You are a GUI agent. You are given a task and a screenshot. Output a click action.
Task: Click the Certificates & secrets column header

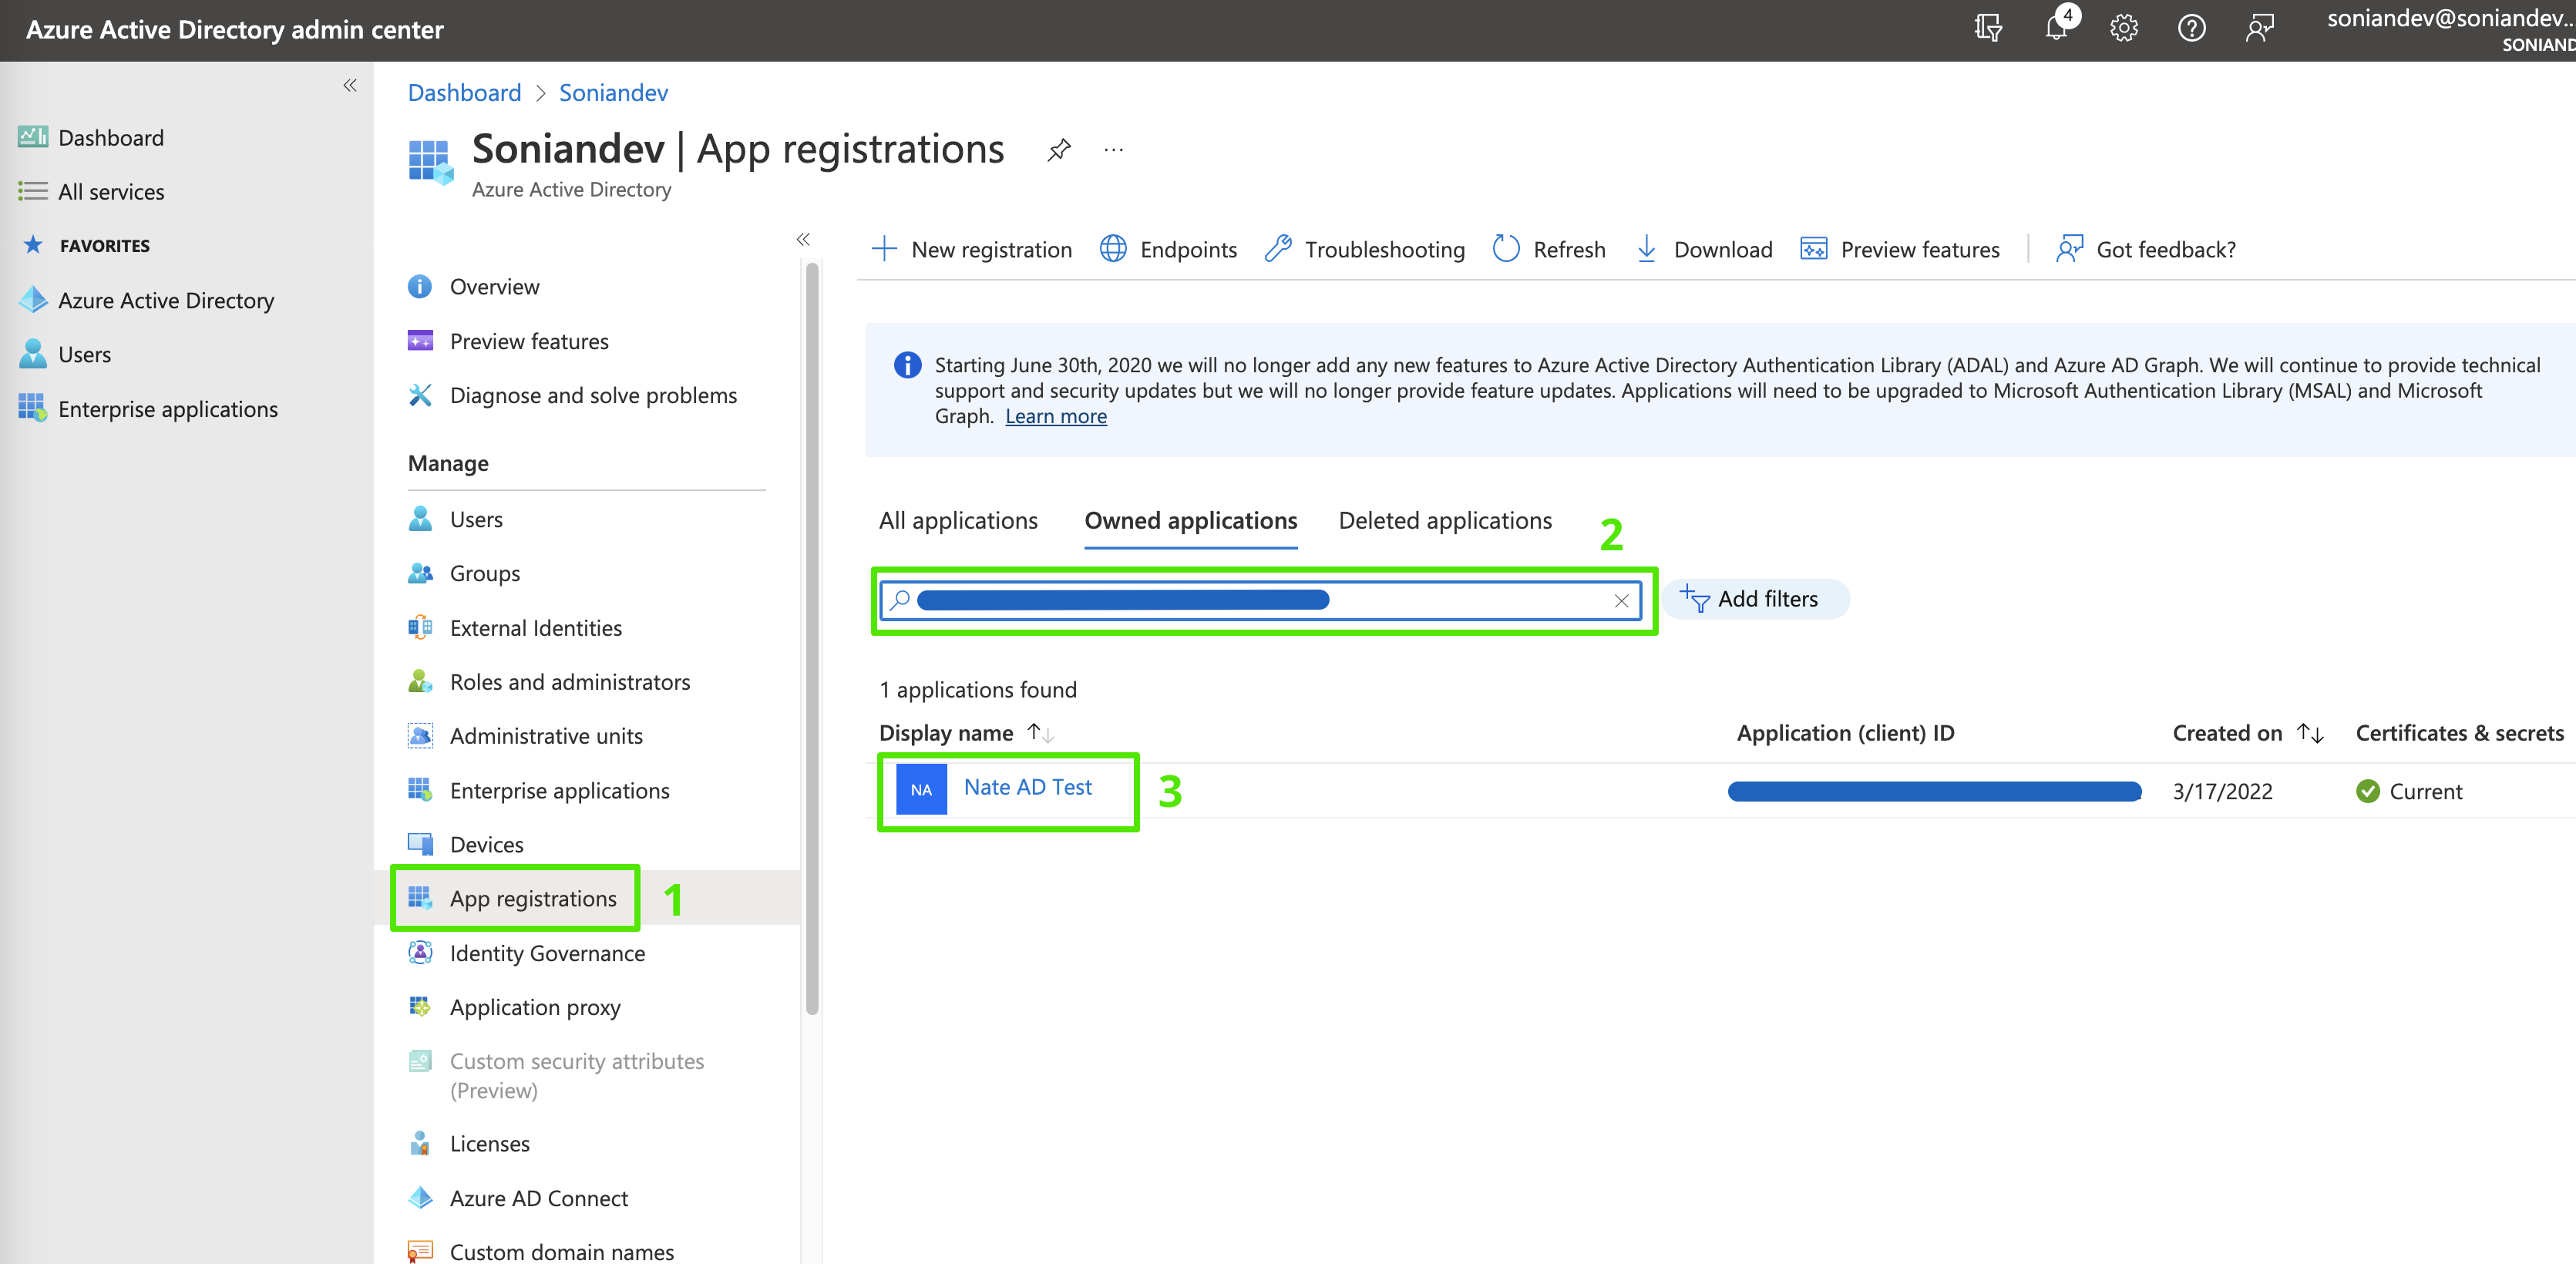pos(2459,733)
